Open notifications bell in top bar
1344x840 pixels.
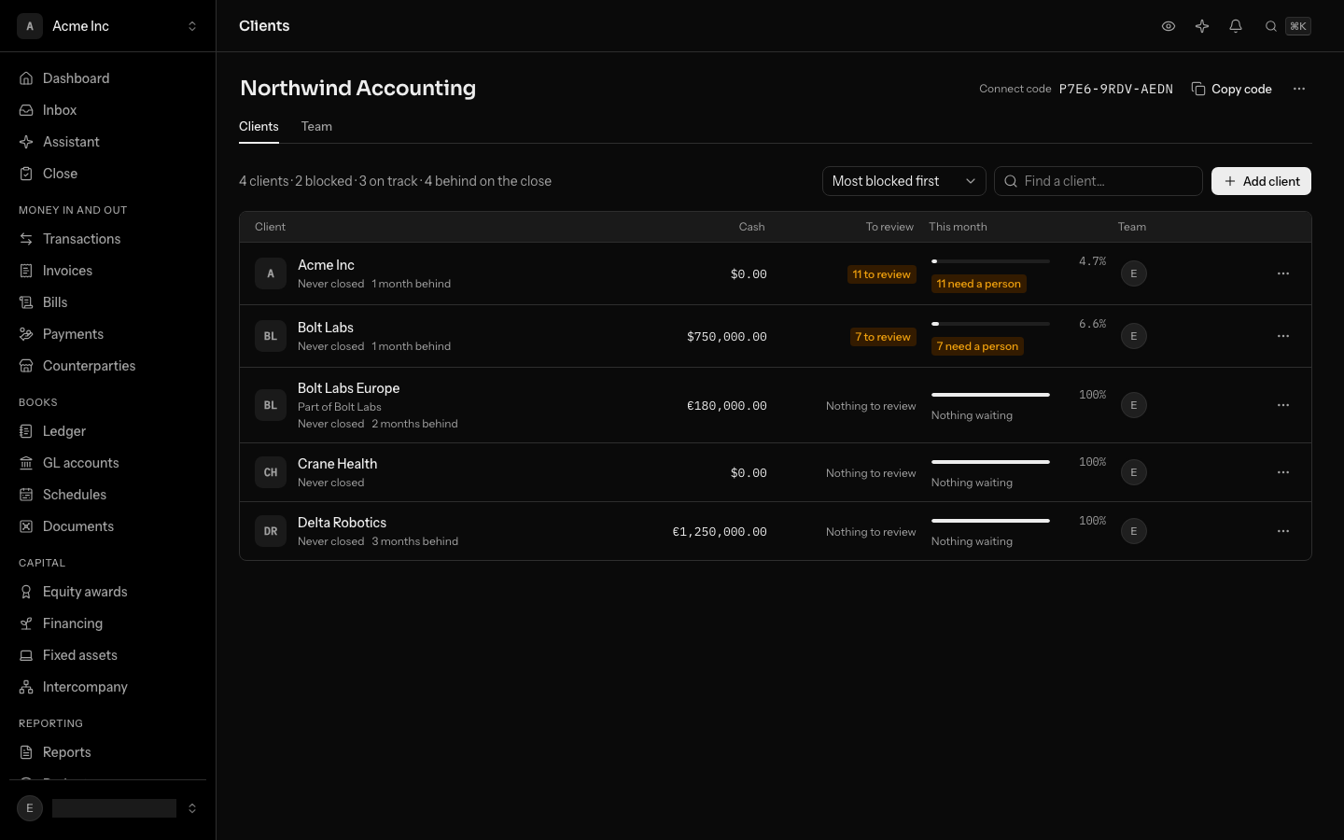click(1236, 26)
